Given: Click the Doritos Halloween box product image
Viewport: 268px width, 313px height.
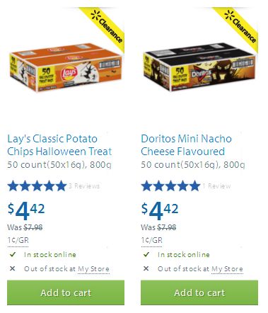Looking at the screenshot, I should point(199,67).
